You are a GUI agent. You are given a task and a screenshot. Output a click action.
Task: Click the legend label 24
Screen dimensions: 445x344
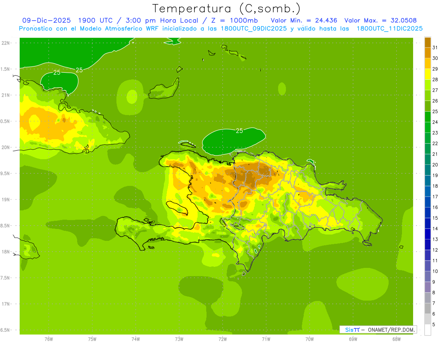click(x=435, y=122)
